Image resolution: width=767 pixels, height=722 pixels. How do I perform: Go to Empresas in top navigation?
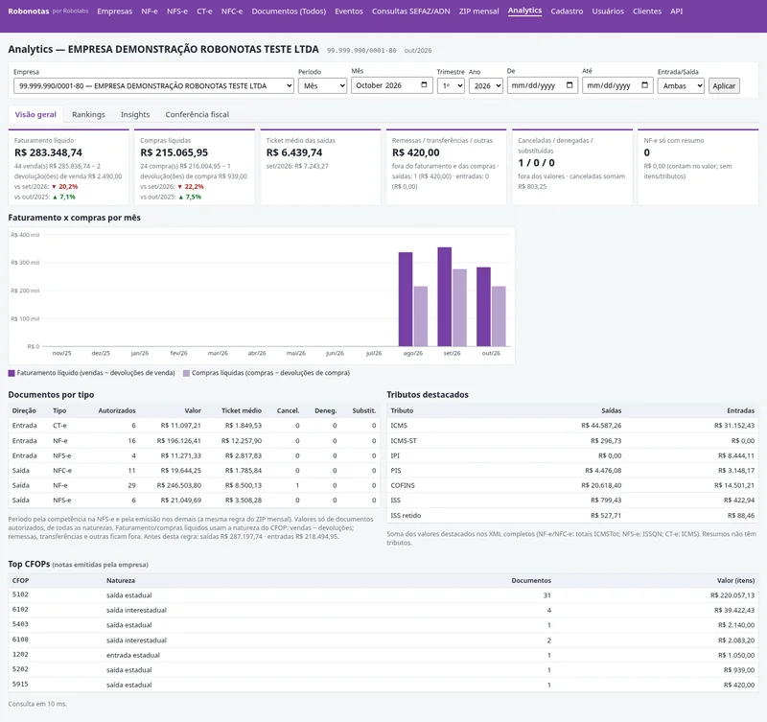[114, 12]
